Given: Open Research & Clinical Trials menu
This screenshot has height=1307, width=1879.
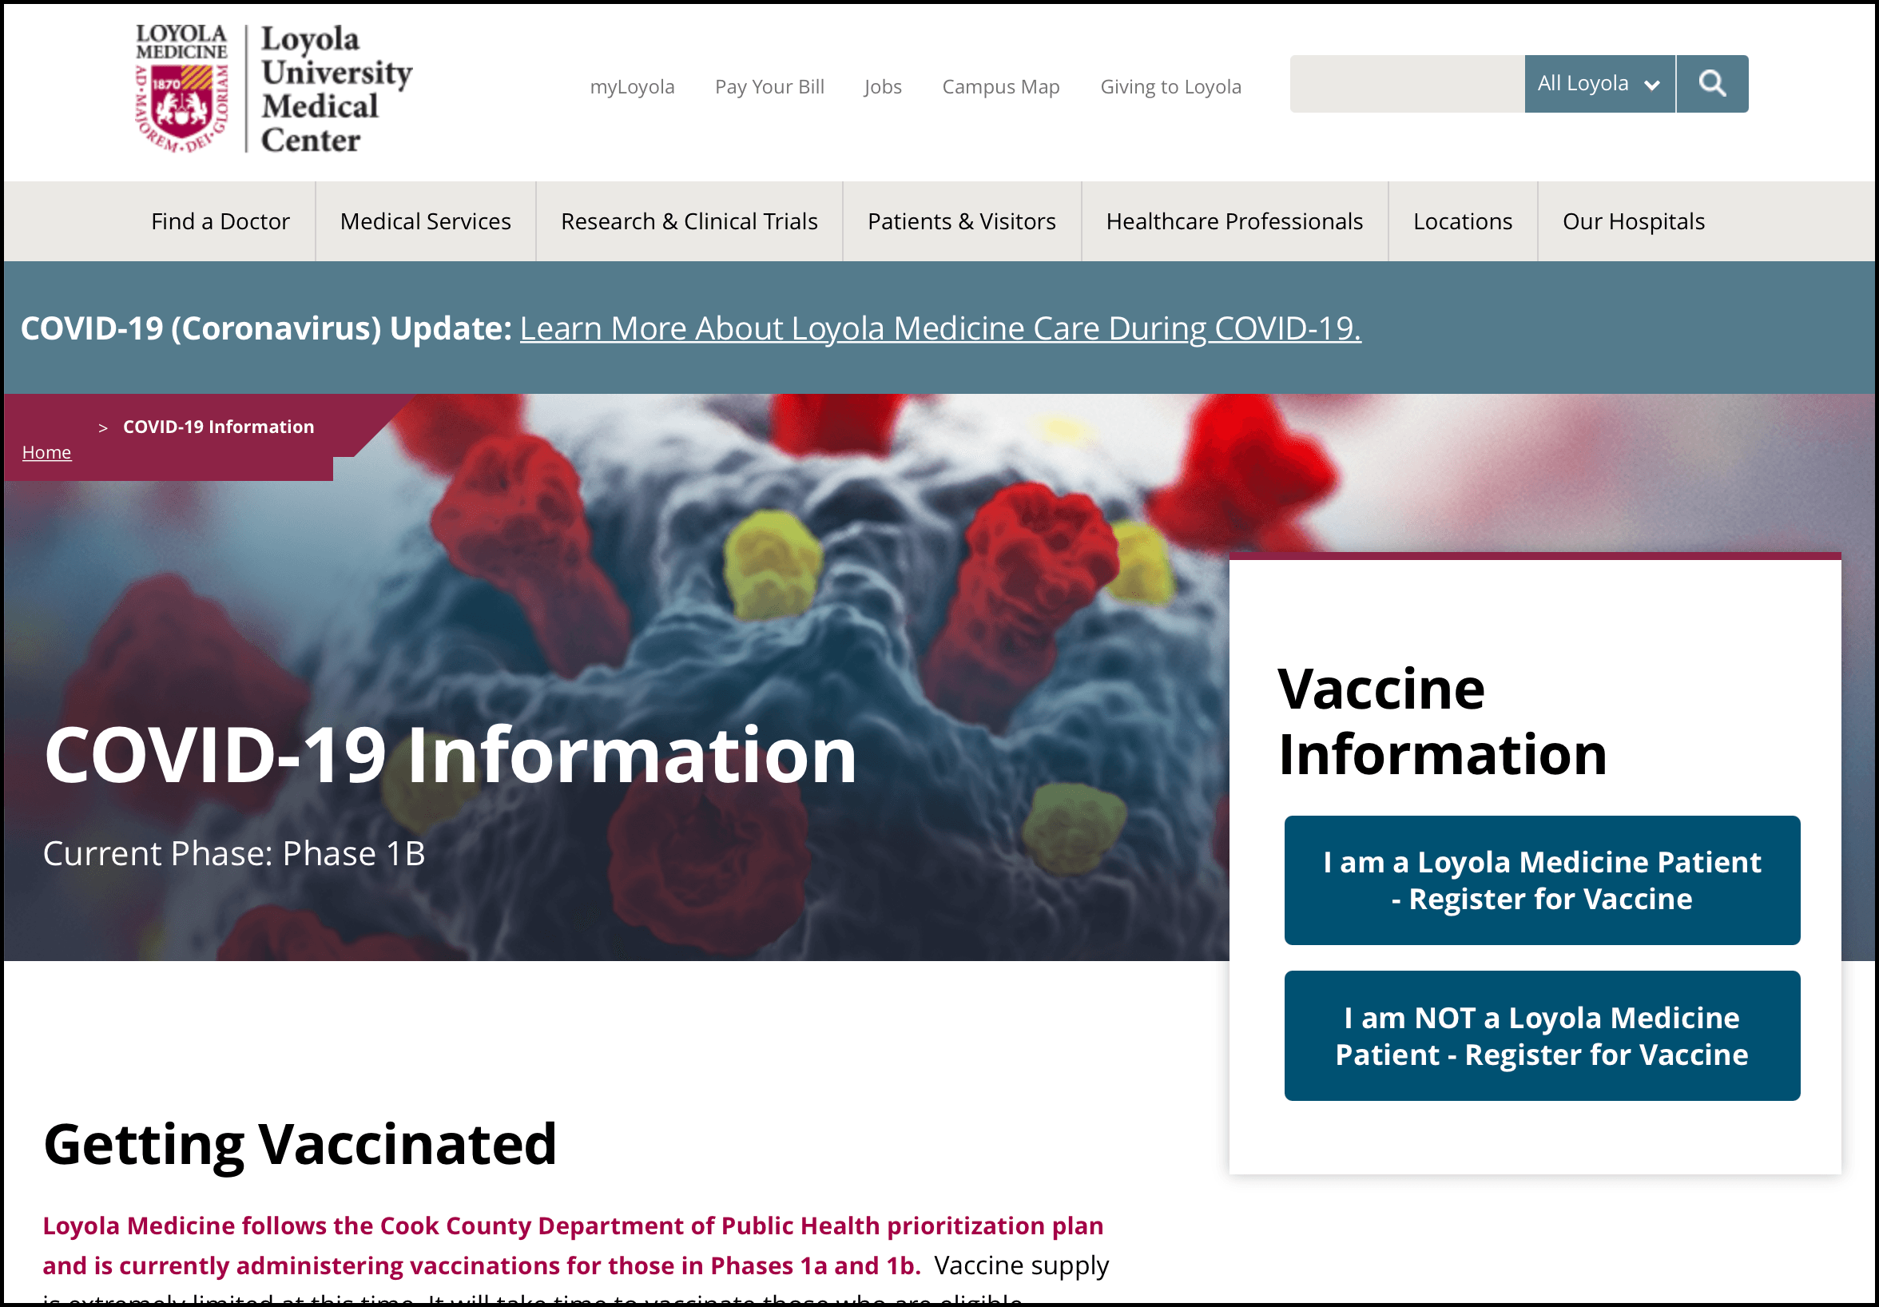Looking at the screenshot, I should (x=689, y=221).
